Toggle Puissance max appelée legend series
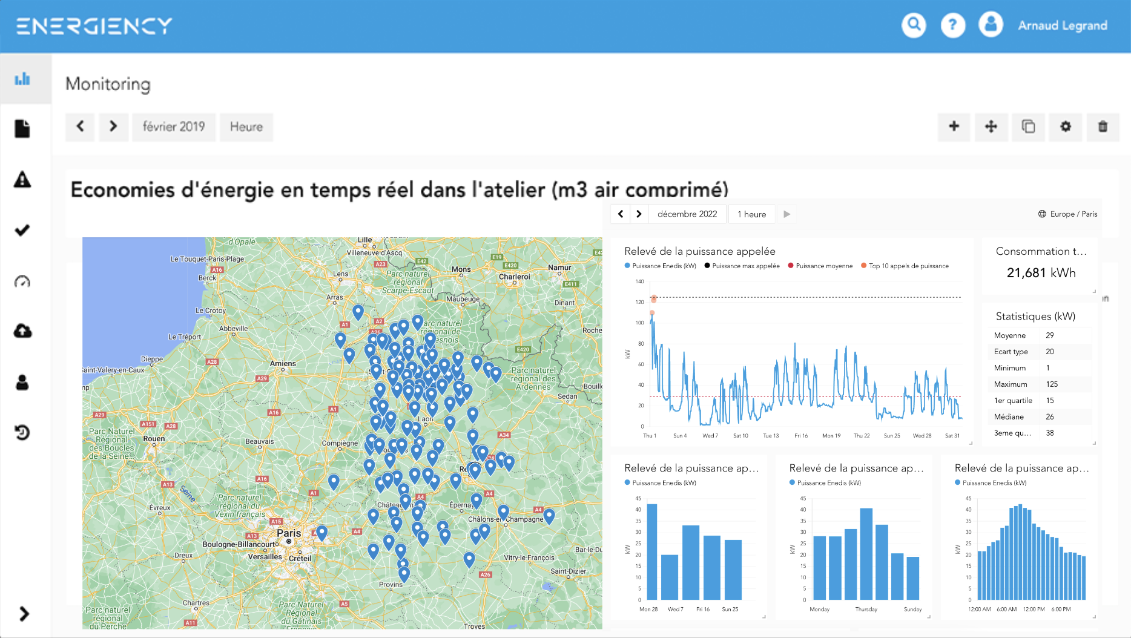Image resolution: width=1131 pixels, height=638 pixels. point(742,266)
